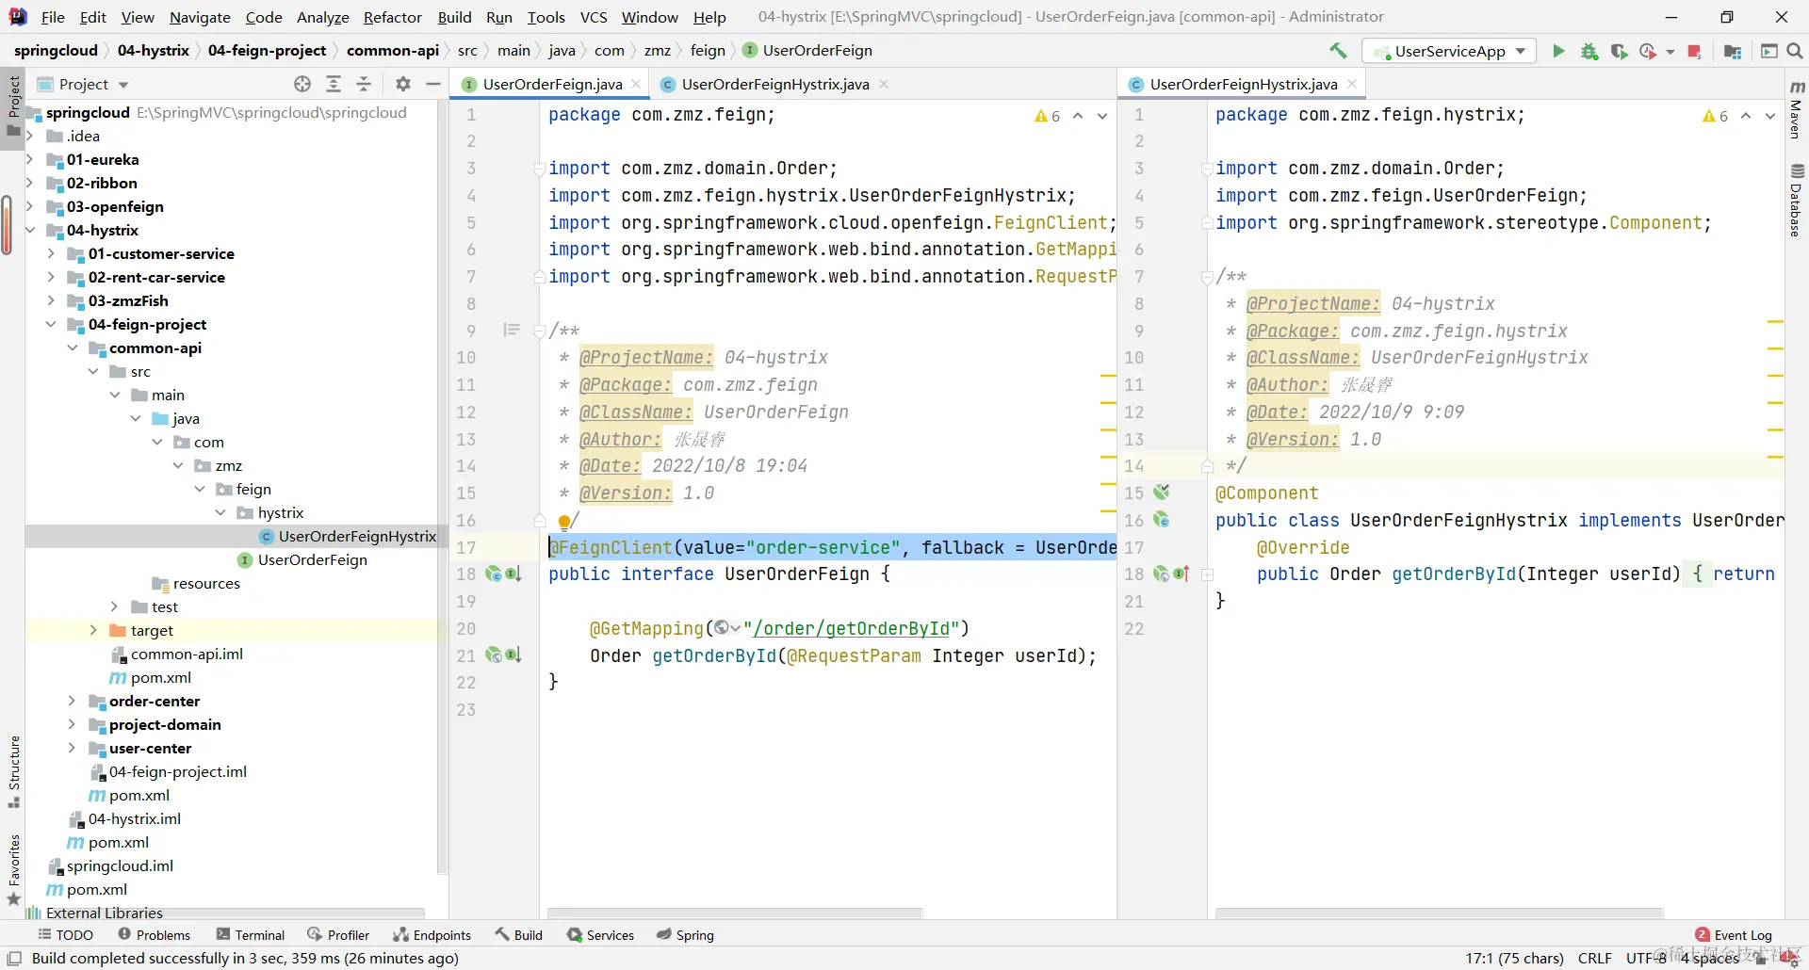
Task: Open Search Everywhere magnifier icon
Action: (1795, 51)
